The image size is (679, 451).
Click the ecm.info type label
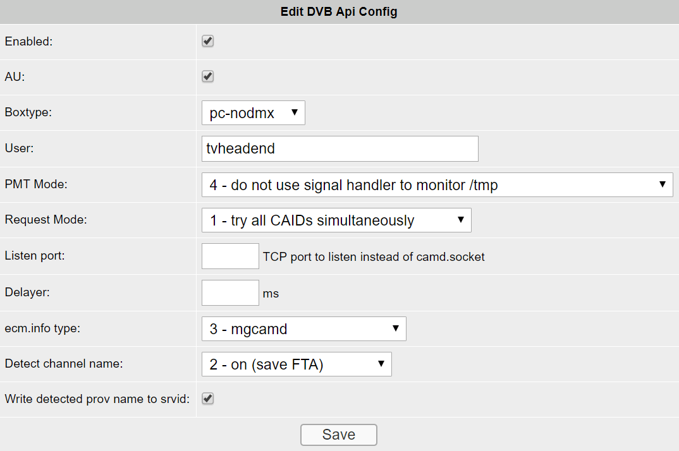click(42, 328)
